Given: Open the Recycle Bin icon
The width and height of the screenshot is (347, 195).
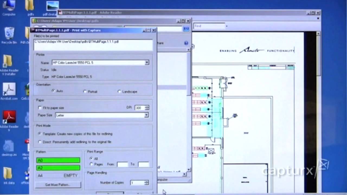Looking at the screenshot, I should point(9,35).
